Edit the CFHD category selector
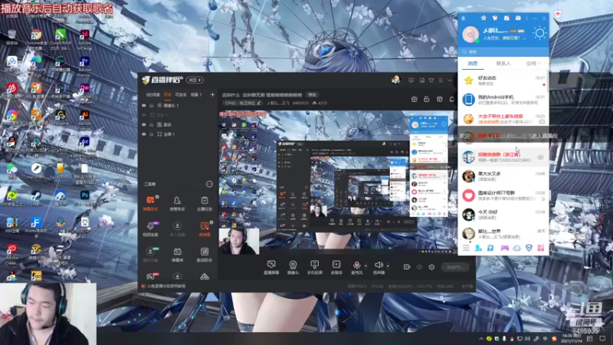 pos(243,103)
